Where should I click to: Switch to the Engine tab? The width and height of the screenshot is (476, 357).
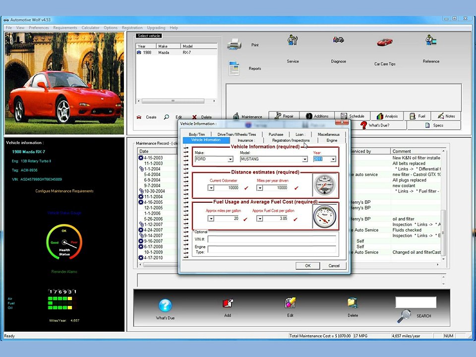tap(332, 140)
